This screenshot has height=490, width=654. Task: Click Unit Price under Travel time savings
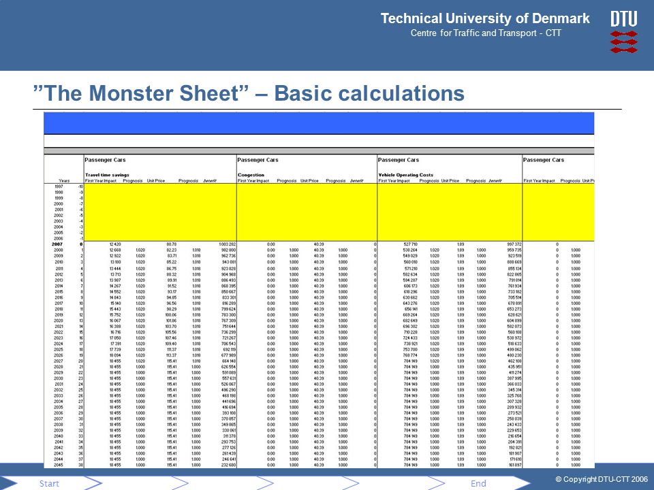[156, 181]
